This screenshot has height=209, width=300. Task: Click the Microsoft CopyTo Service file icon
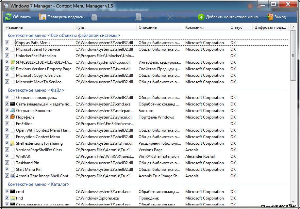[x=13, y=75]
